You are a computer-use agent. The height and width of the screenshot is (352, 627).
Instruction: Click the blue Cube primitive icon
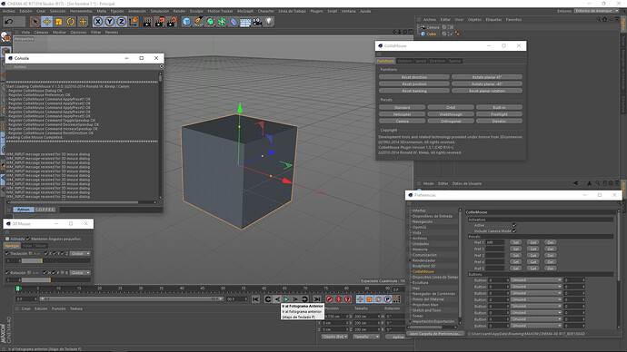tap(186, 22)
